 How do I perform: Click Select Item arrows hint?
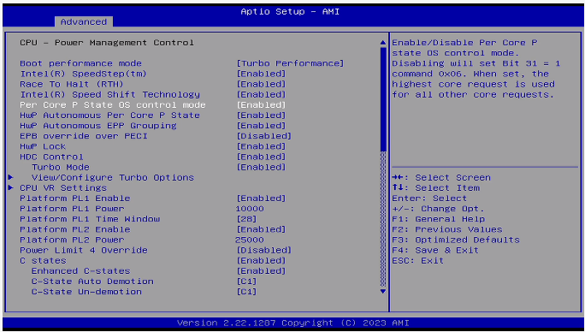[436, 188]
